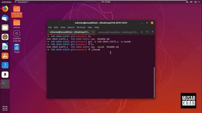Open the Fri 13:04 clock calendar

click(106, 2)
